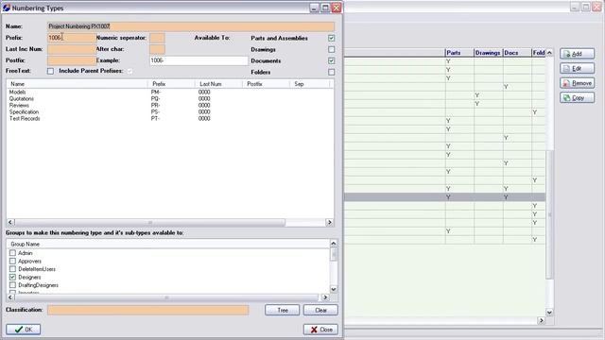Click the Example text field
Image resolution: width=605 pixels, height=340 pixels.
(x=199, y=60)
